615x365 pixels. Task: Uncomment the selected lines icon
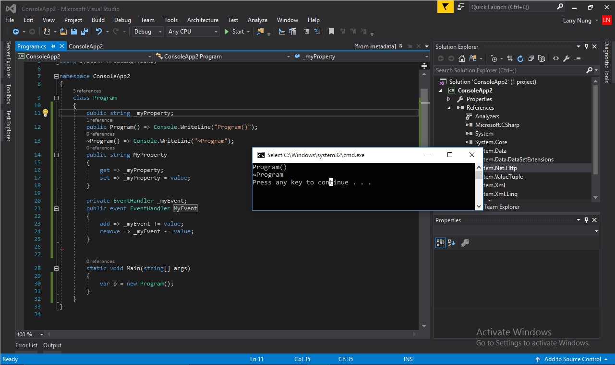pos(317,32)
